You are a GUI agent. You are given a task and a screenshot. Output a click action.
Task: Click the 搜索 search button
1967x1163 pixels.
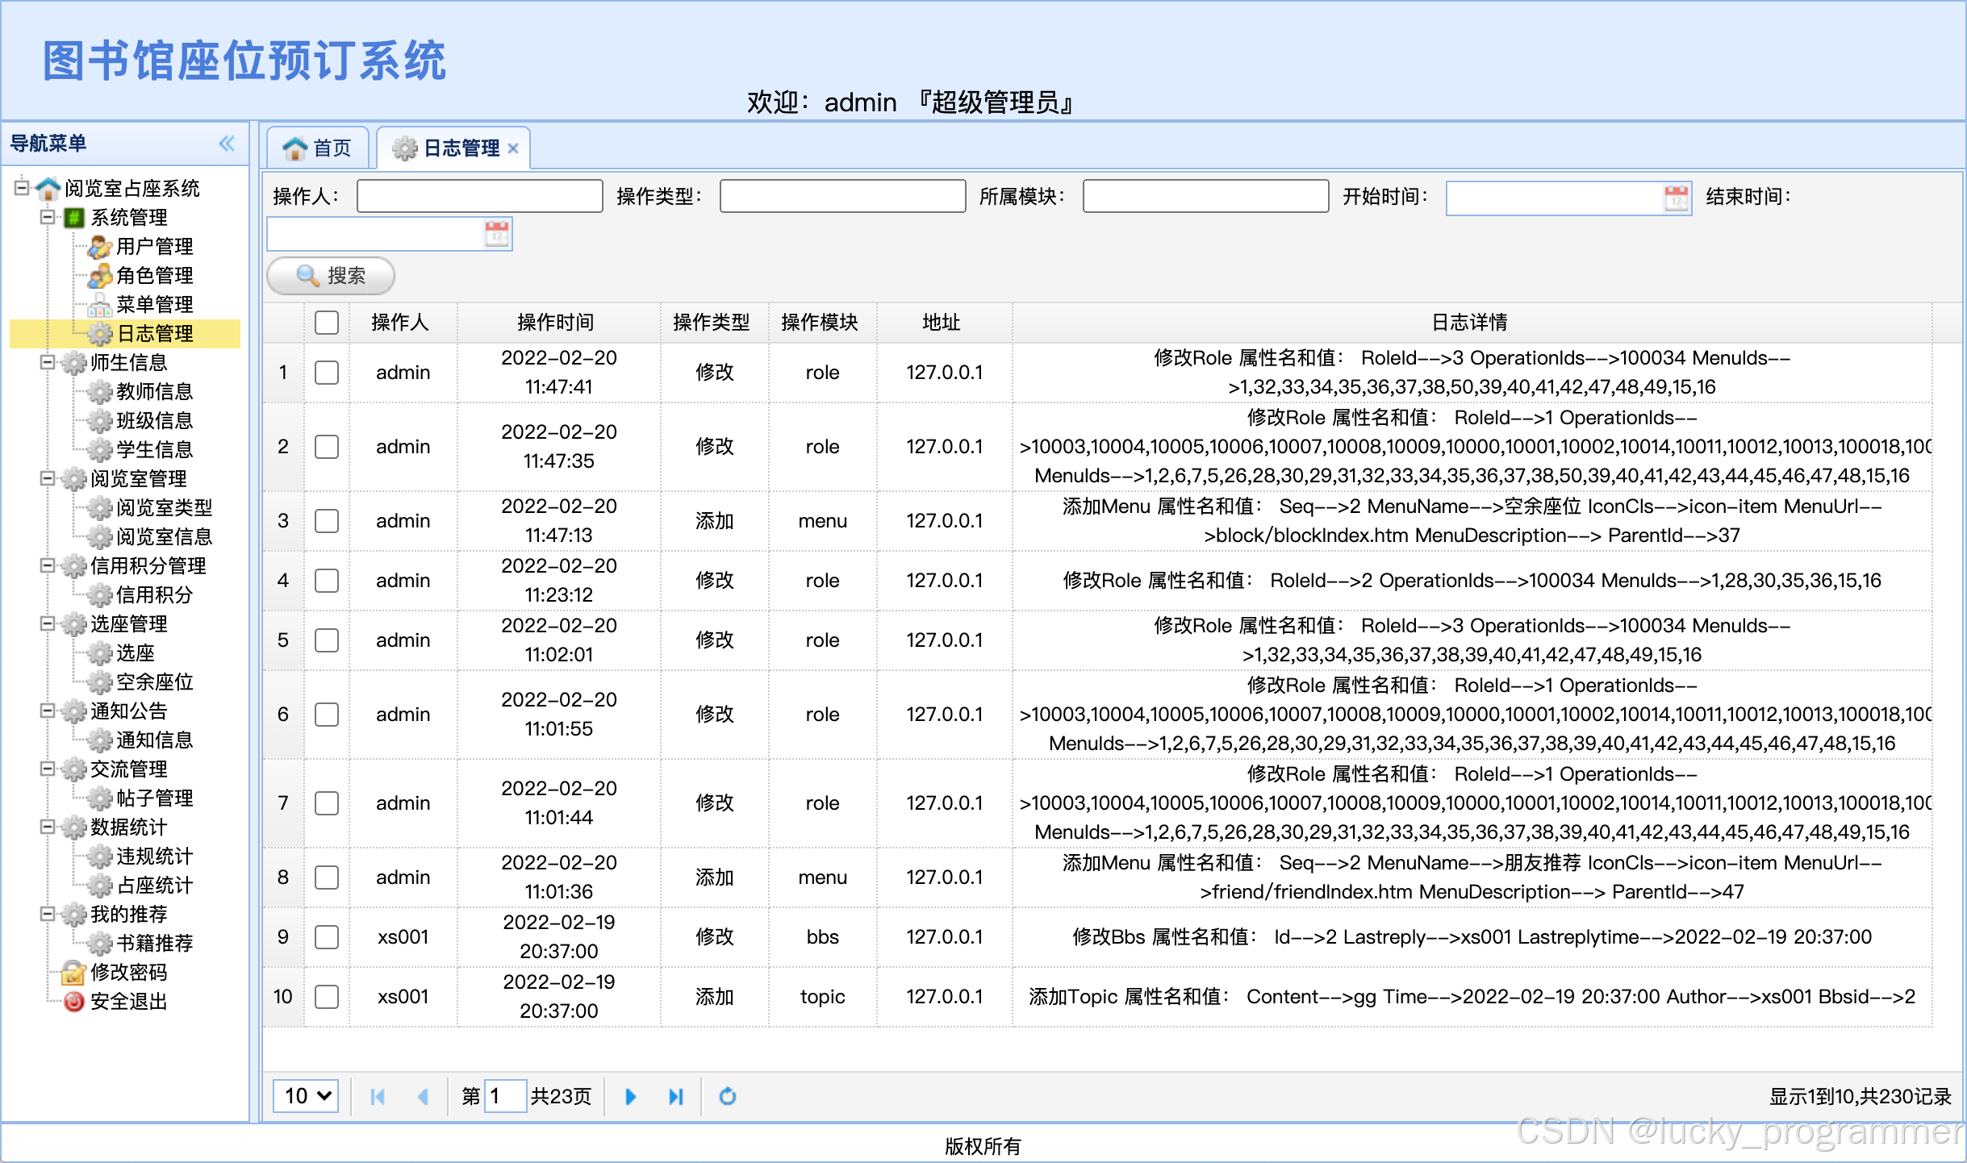(x=331, y=276)
